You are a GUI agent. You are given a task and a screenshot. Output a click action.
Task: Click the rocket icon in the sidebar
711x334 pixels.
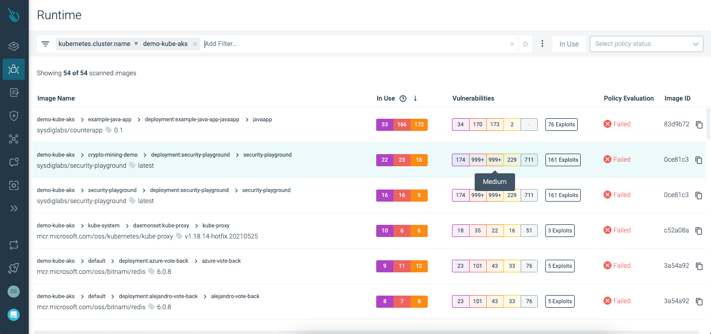pos(13,268)
